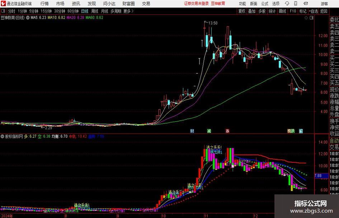Open the 选项 menu

coord(276,4)
